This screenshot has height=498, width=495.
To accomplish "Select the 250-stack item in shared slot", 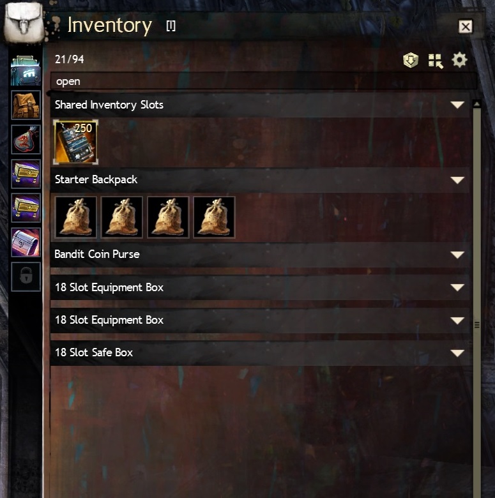I will (75, 142).
